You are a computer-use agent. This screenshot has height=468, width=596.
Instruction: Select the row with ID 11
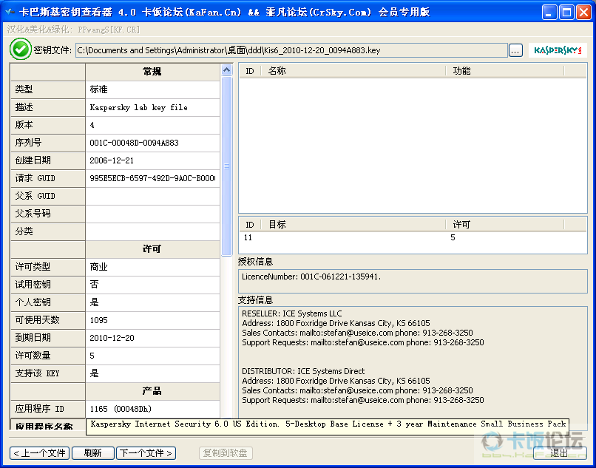click(413, 237)
